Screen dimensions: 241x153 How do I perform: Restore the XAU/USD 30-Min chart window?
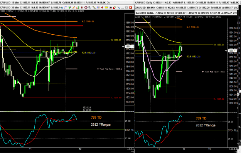pyautogui.click(x=126, y=8)
